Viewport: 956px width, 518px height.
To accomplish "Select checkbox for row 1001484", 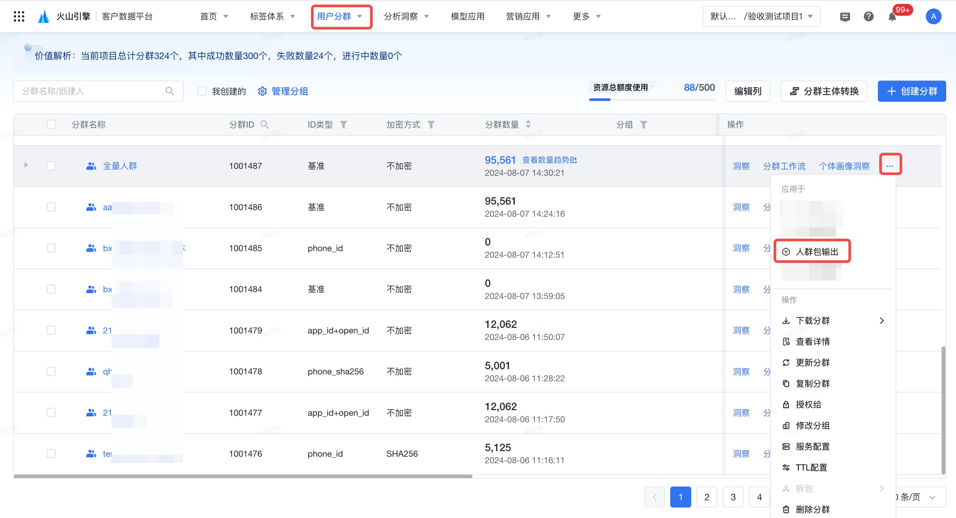I will pos(51,289).
